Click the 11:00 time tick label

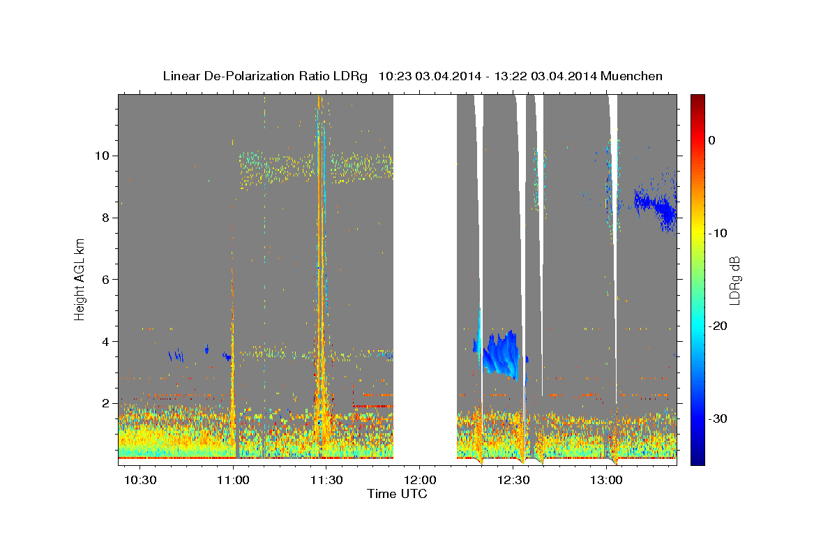[x=233, y=480]
